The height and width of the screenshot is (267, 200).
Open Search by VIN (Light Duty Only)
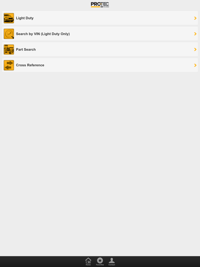(43, 34)
